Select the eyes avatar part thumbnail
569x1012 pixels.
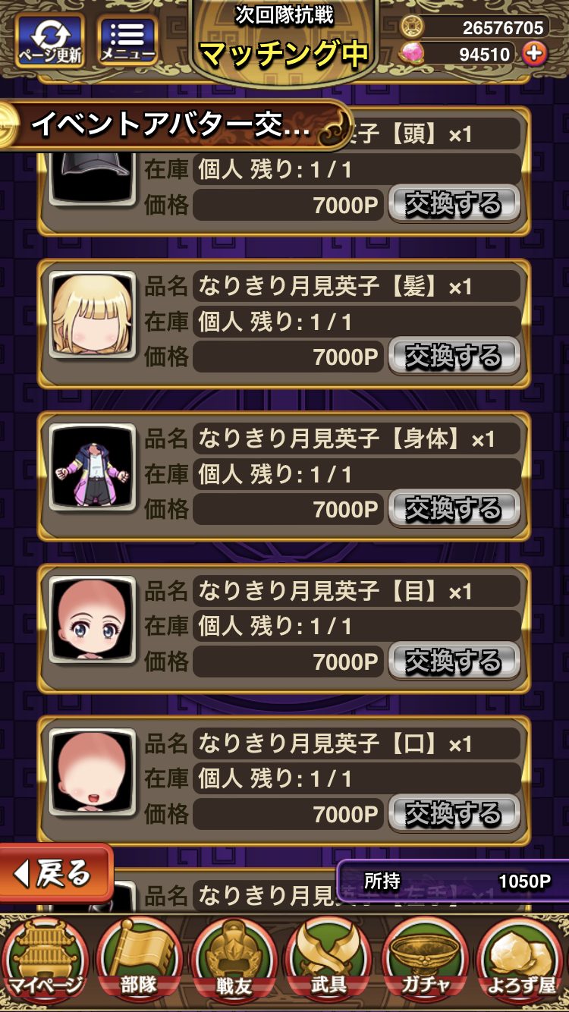coord(93,619)
